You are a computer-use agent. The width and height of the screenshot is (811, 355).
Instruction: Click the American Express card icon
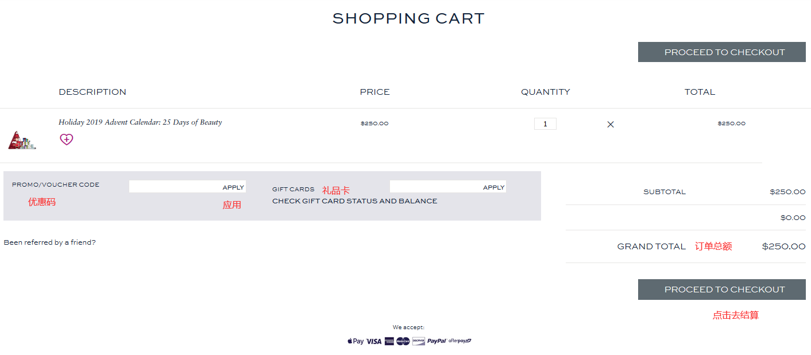click(389, 341)
